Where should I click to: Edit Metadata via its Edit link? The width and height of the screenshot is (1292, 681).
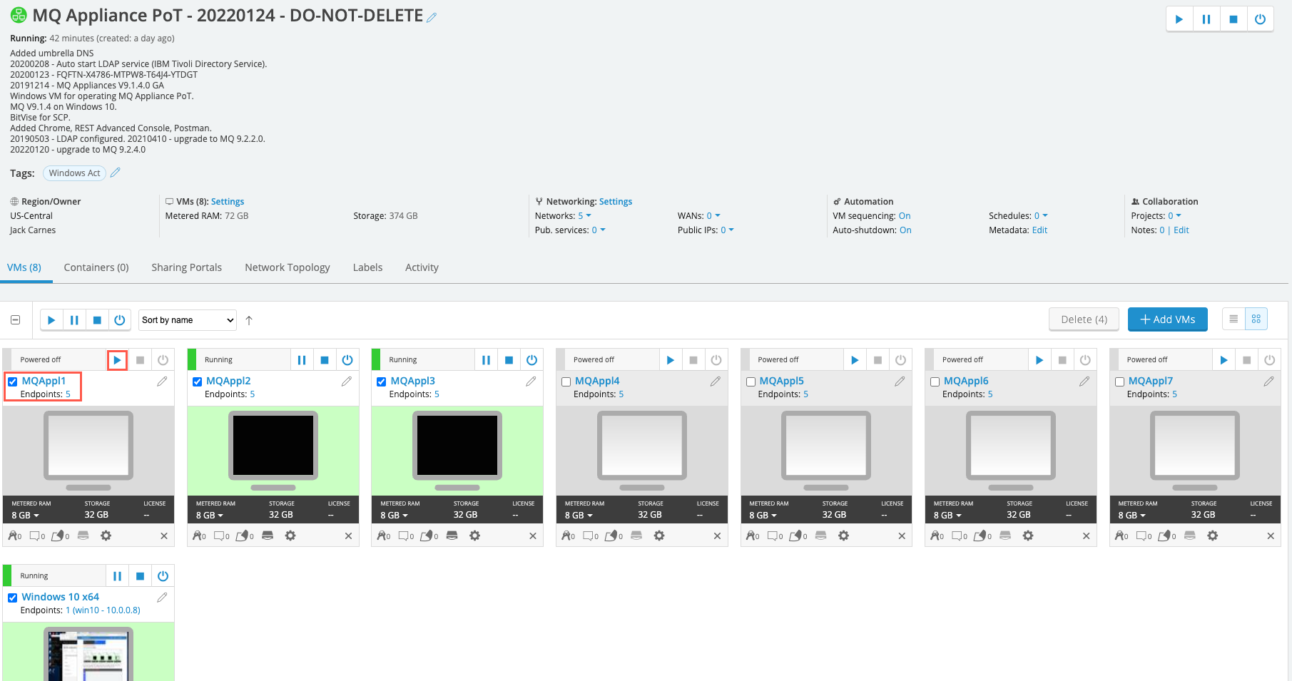(1039, 230)
